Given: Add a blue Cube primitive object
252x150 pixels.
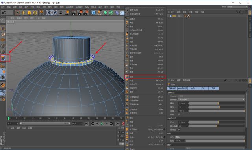Looking at the screenshot, I should tap(93, 13).
